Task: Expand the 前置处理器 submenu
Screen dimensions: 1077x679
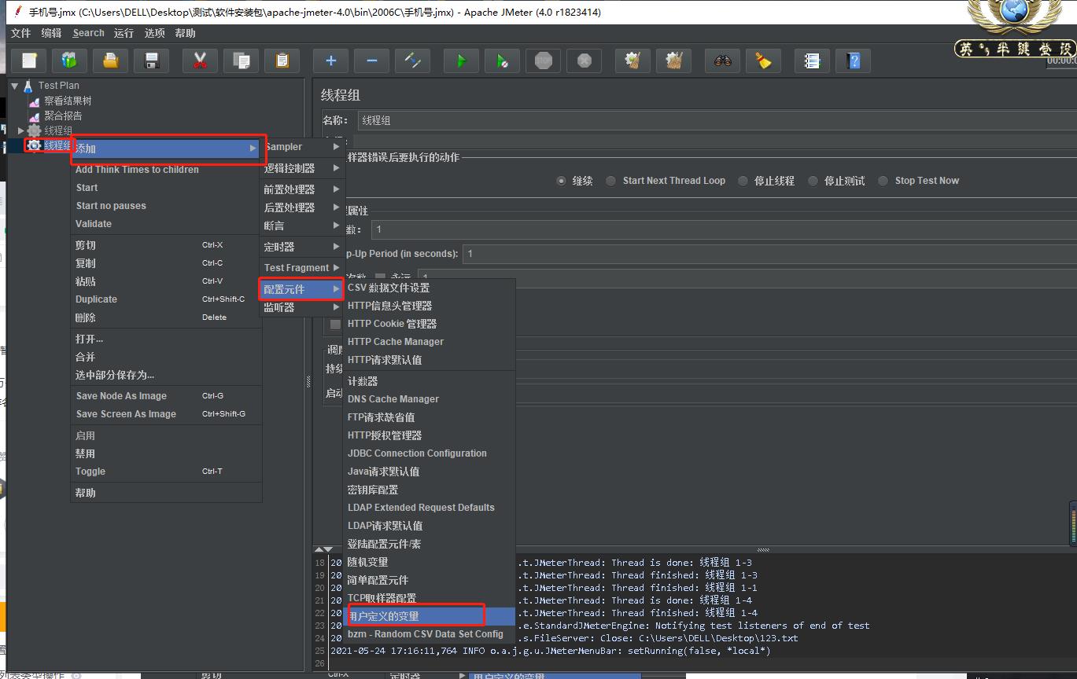Action: [x=302, y=189]
